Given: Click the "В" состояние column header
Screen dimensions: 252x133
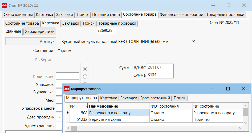Looking at the screenshot, I should point(218,106).
